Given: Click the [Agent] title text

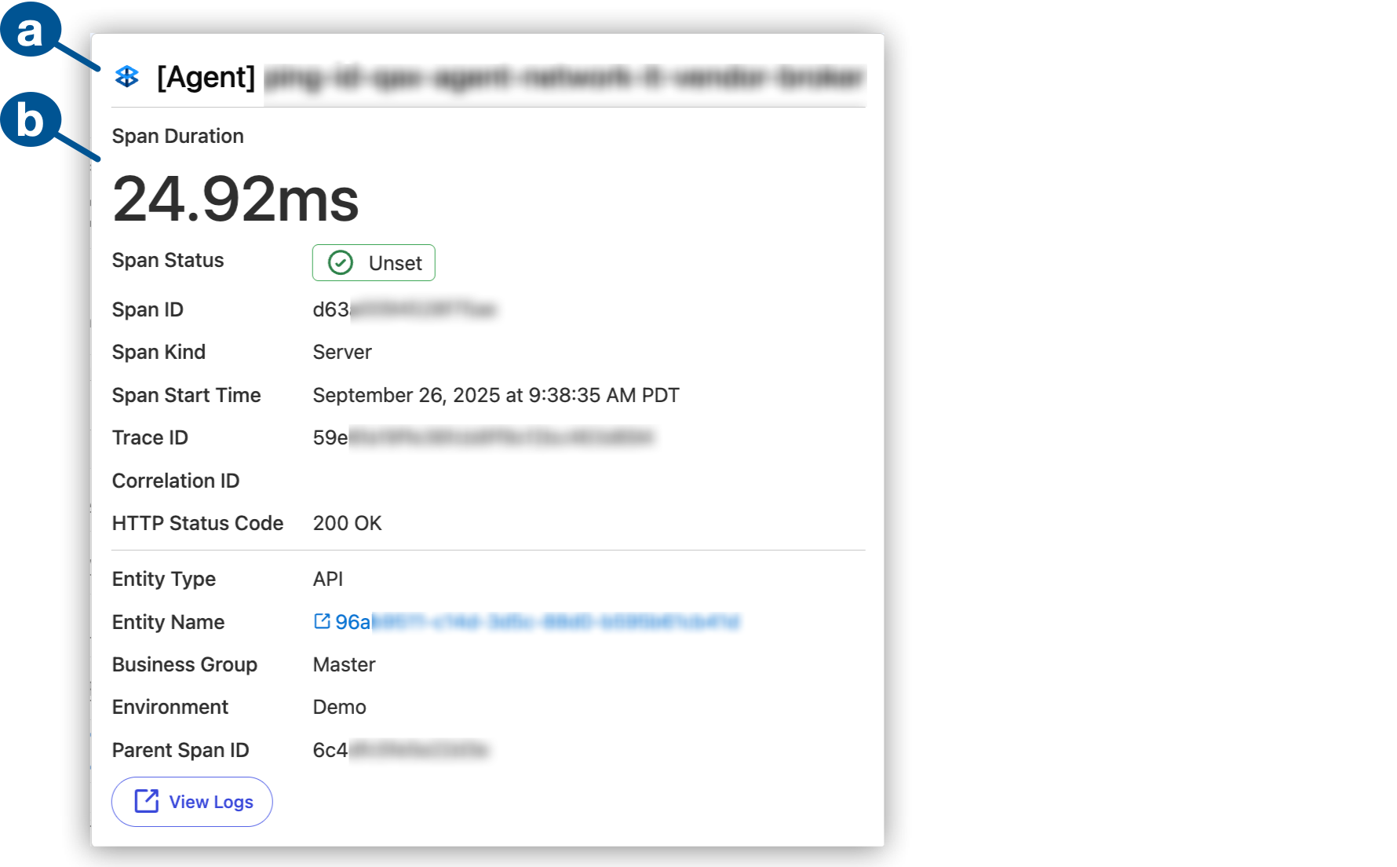Looking at the screenshot, I should 206,77.
